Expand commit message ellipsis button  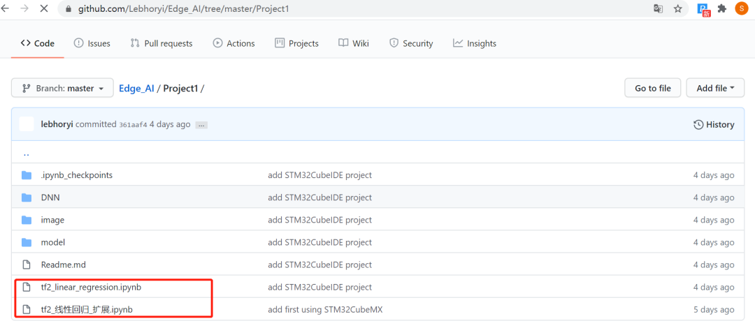(201, 125)
